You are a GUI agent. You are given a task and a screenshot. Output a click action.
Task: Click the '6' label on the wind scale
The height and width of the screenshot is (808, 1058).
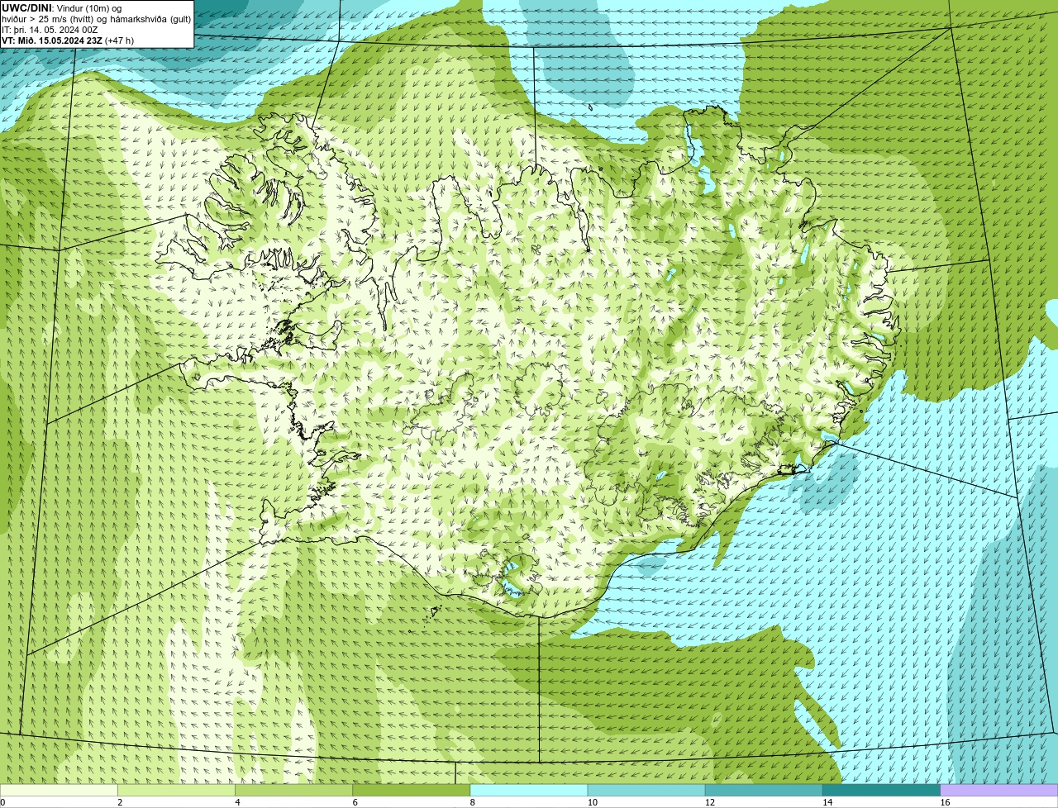coord(355,802)
